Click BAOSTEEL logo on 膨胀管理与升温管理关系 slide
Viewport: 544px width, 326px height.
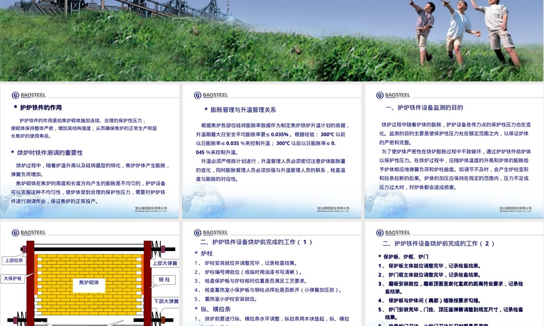click(211, 95)
